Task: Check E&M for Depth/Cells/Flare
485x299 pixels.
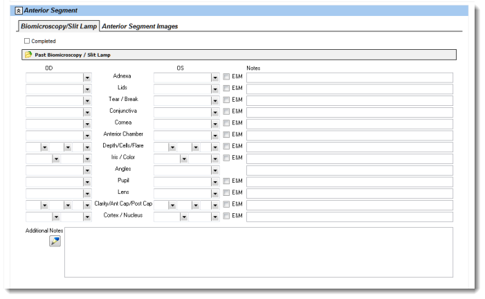Action: click(226, 146)
